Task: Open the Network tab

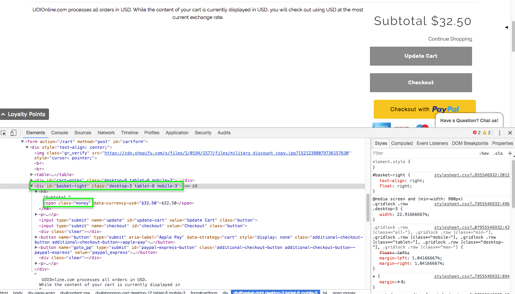Action: (106, 133)
